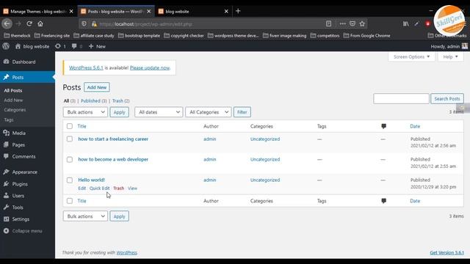Click top Apply bulk action button
Viewport: 470px width, 264px height.
tap(119, 112)
